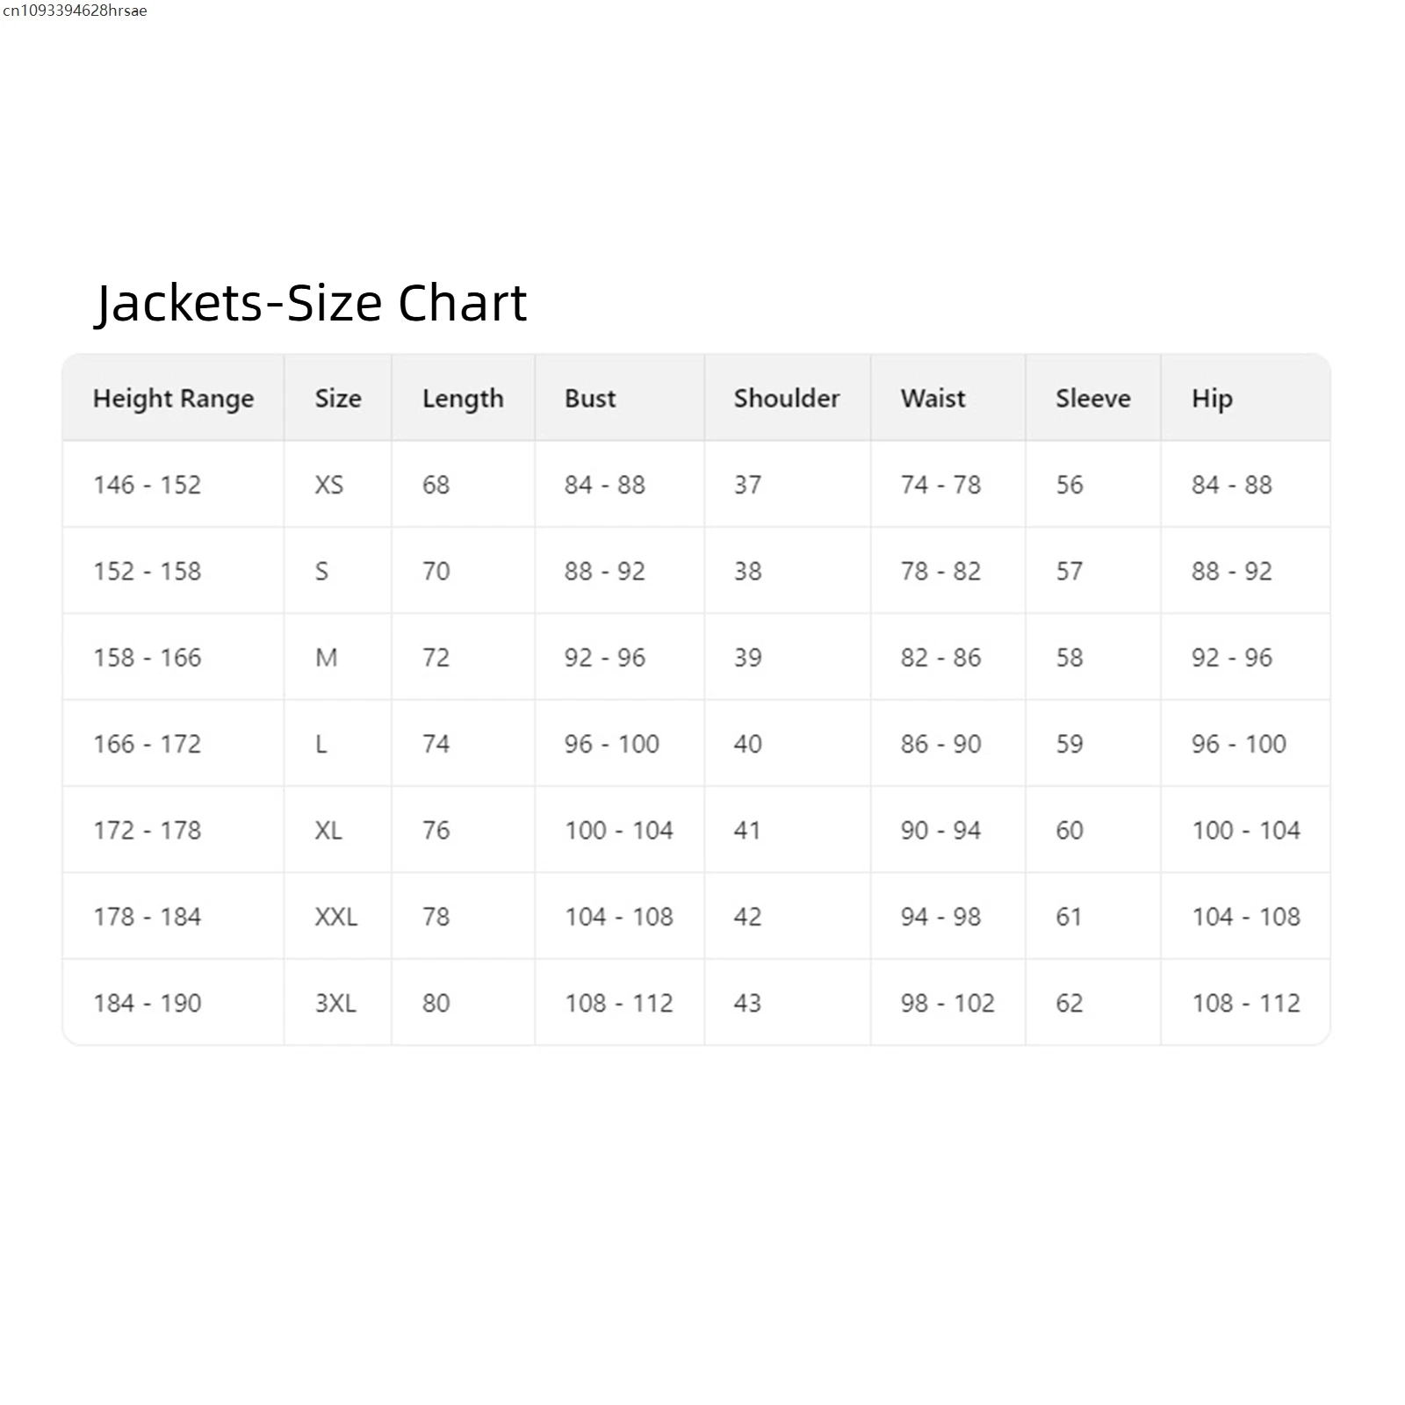Click the Shoulder column header
Image resolution: width=1405 pixels, height=1405 pixels.
click(787, 399)
